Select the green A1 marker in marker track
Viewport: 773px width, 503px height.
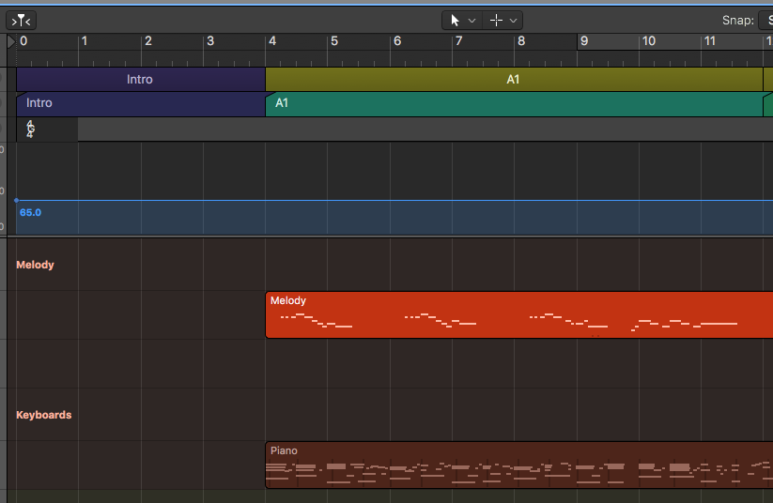513,103
